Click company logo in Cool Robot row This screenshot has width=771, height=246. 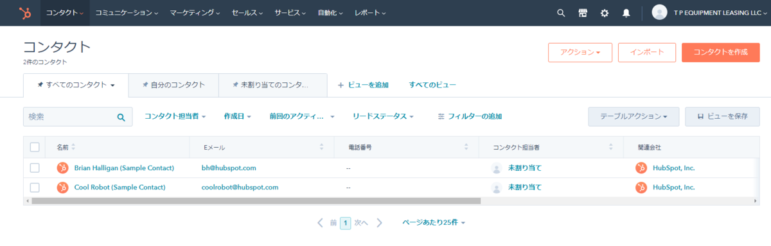[x=641, y=188]
